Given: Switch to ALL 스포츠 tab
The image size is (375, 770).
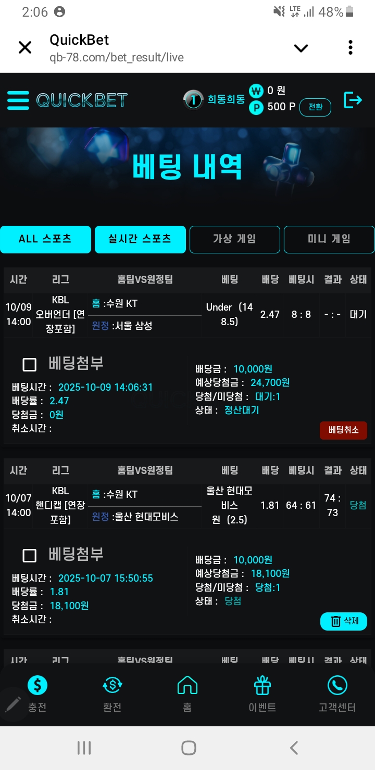Looking at the screenshot, I should 45,239.
